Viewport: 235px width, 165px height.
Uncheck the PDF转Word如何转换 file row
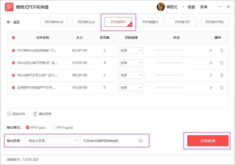click(13, 50)
